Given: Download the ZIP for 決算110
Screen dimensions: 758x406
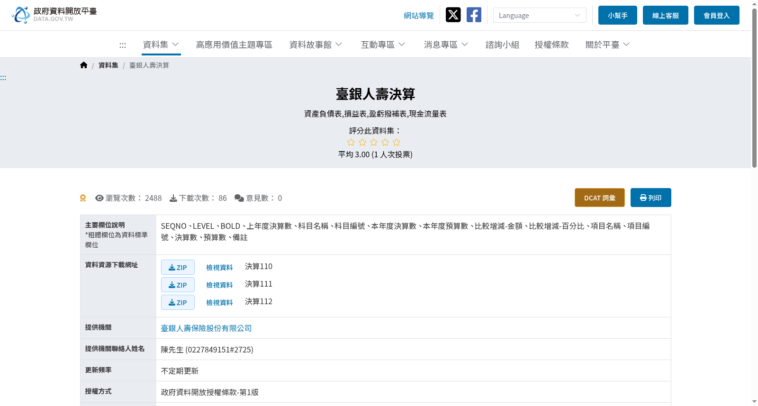Looking at the screenshot, I should (x=178, y=267).
